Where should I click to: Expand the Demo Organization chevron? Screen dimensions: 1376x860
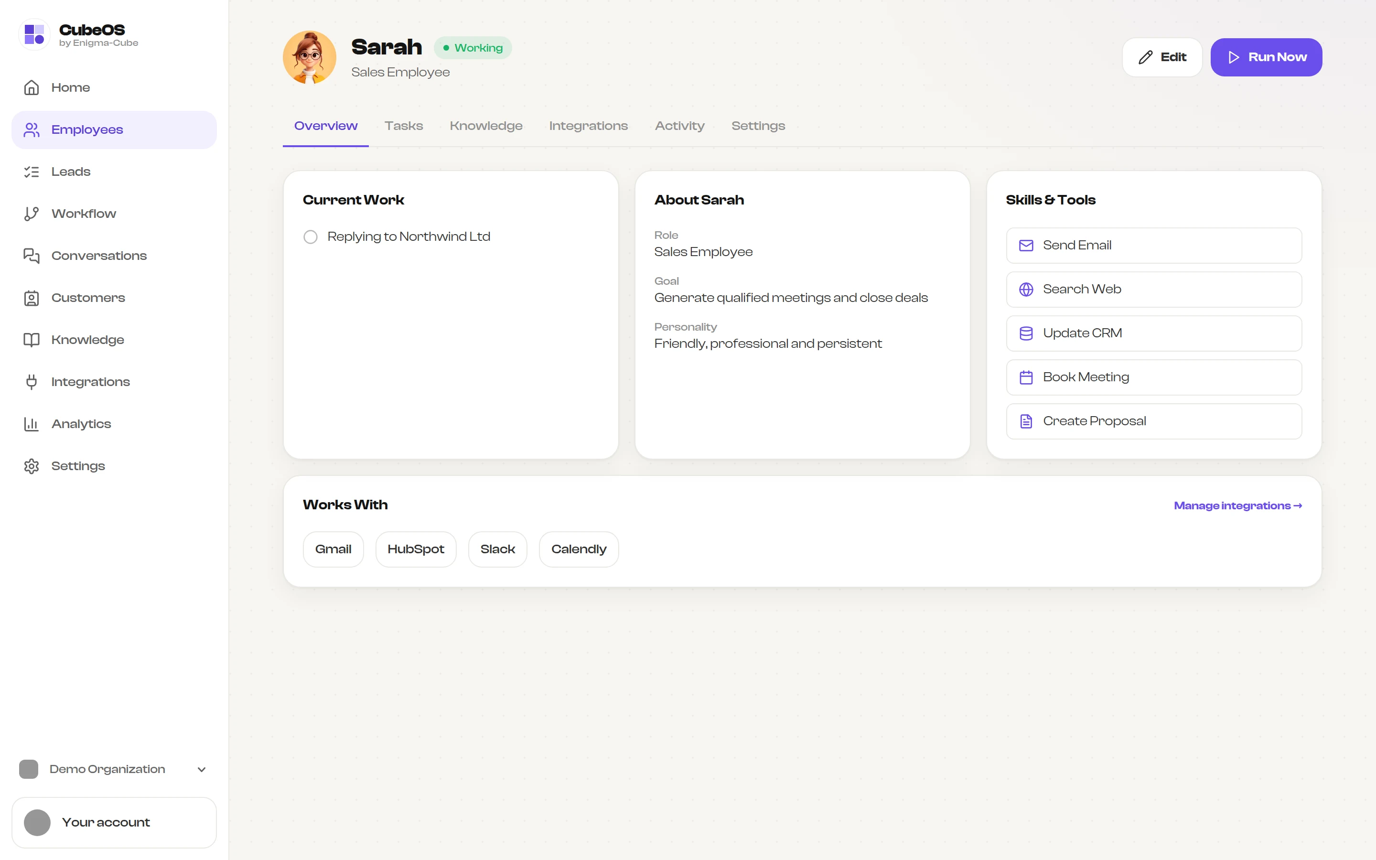click(201, 770)
